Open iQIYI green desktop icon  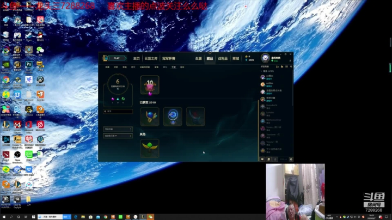point(28,155)
